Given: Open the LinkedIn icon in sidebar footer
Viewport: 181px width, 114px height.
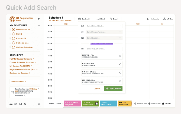Looking at the screenshot, I should [x=20, y=104].
